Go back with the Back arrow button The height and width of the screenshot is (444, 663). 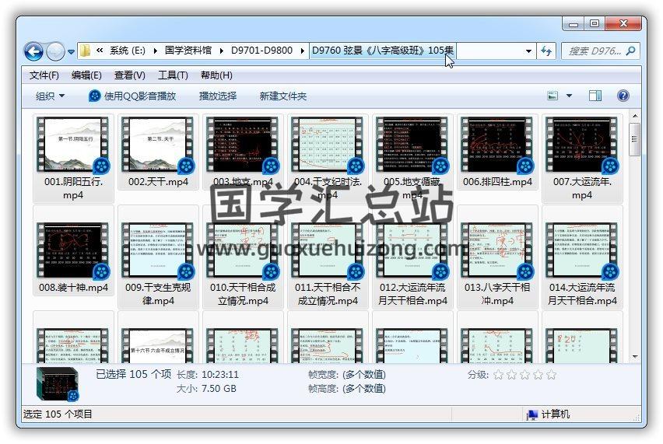[33, 51]
